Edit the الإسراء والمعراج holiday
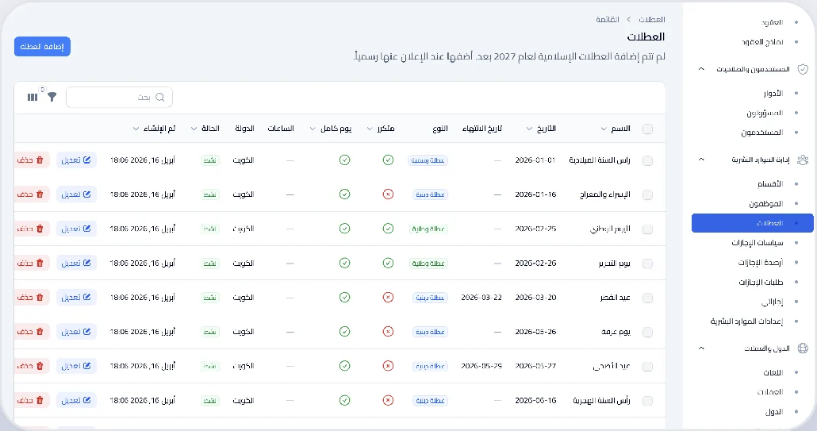This screenshot has width=817, height=431. tap(76, 194)
